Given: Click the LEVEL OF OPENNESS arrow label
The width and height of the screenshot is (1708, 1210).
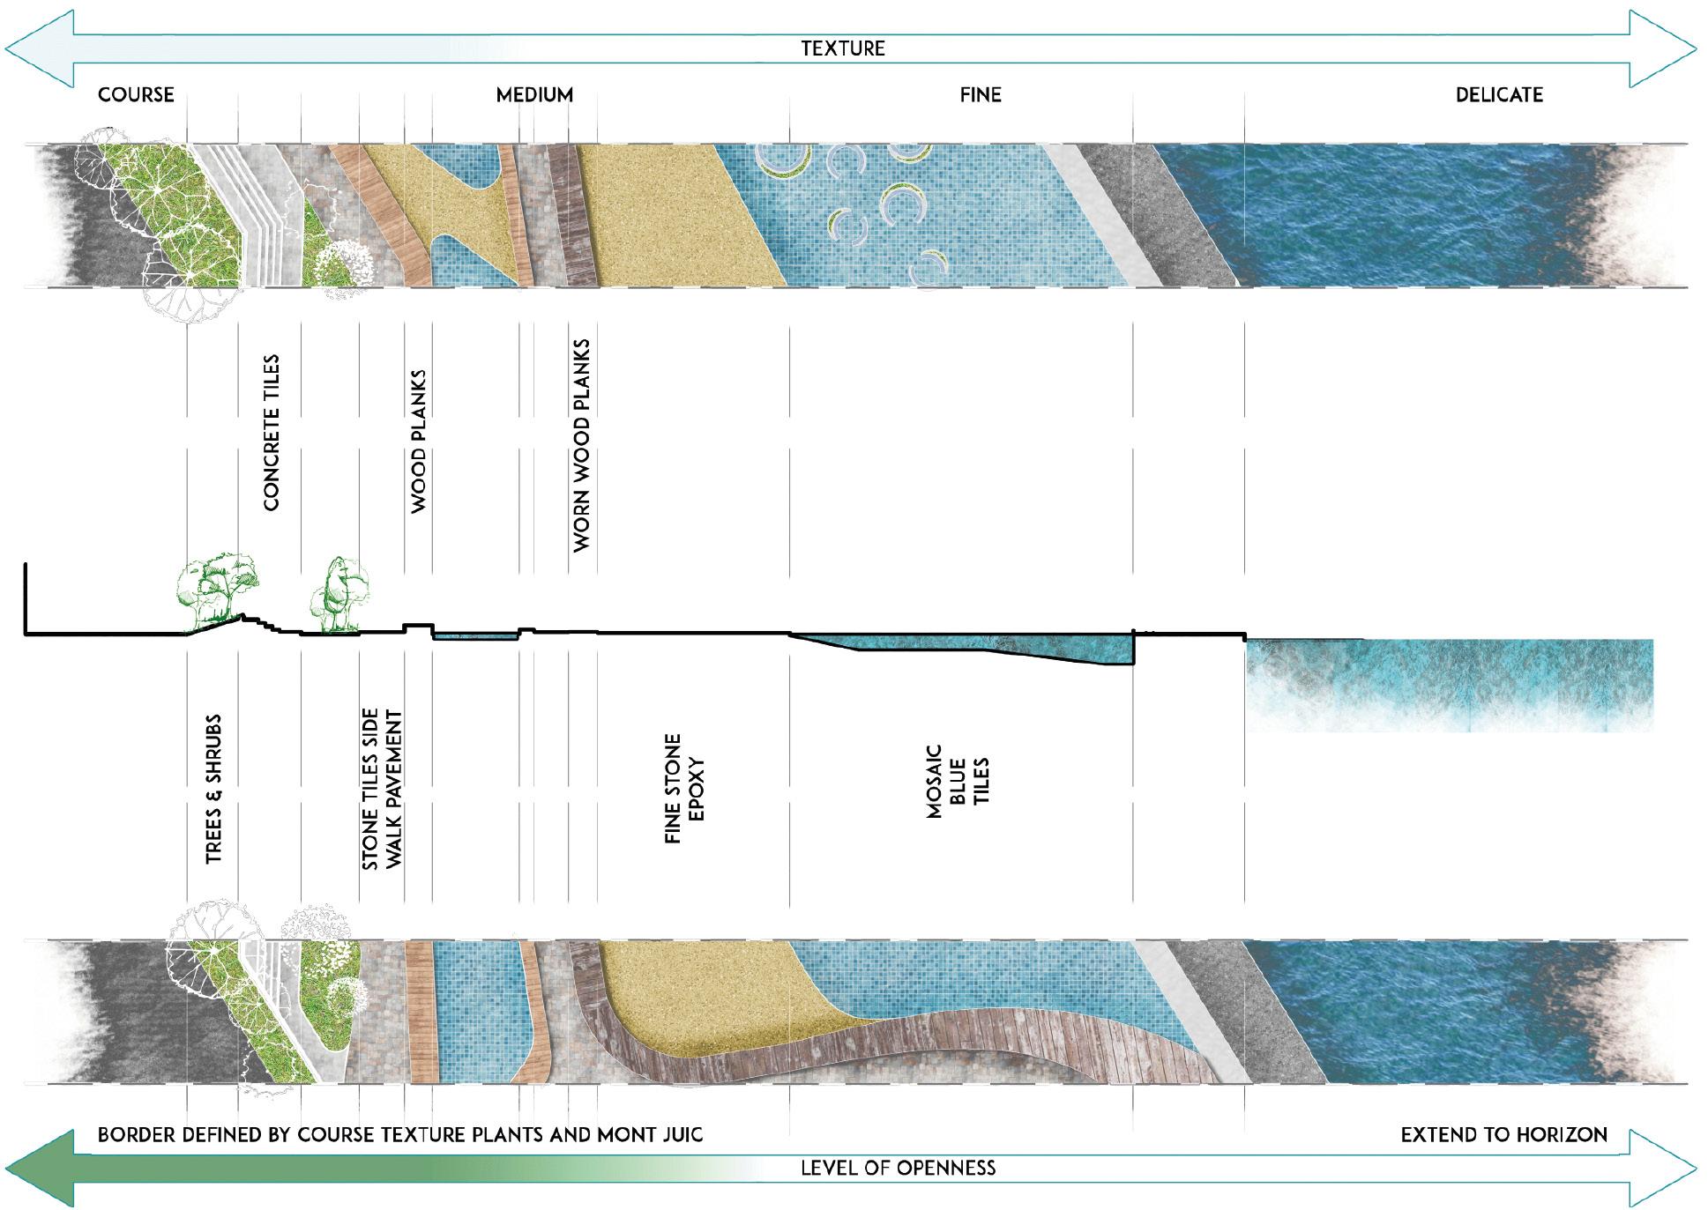Looking at the screenshot, I should [x=898, y=1169].
